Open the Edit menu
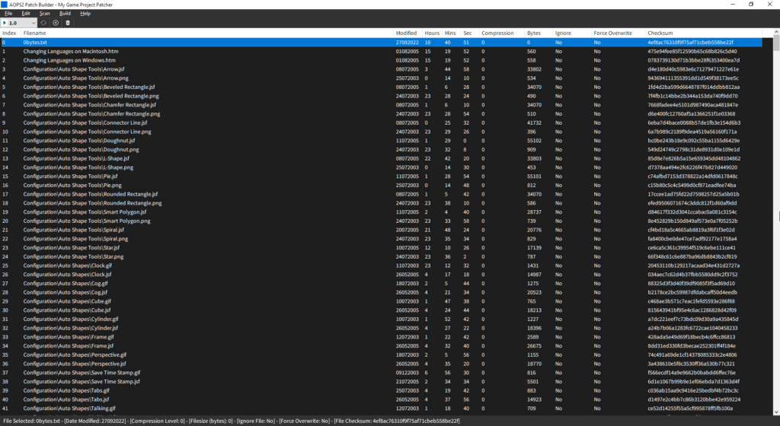 tap(26, 14)
